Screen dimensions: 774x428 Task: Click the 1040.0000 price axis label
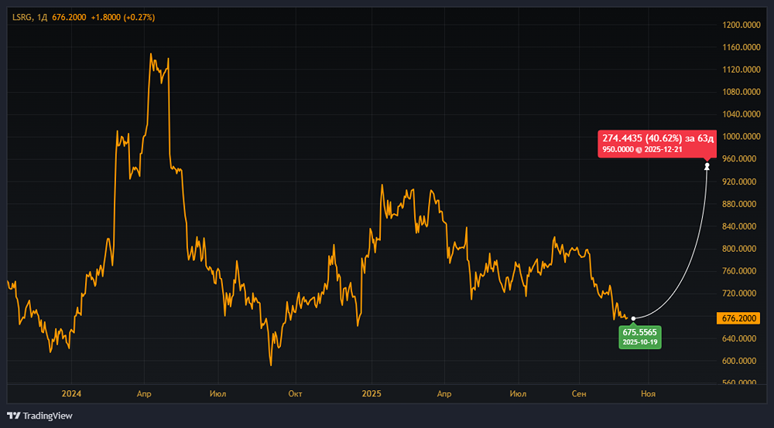pyautogui.click(x=741, y=114)
